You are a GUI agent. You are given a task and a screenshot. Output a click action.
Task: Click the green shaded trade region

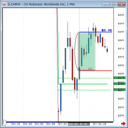click(87, 51)
